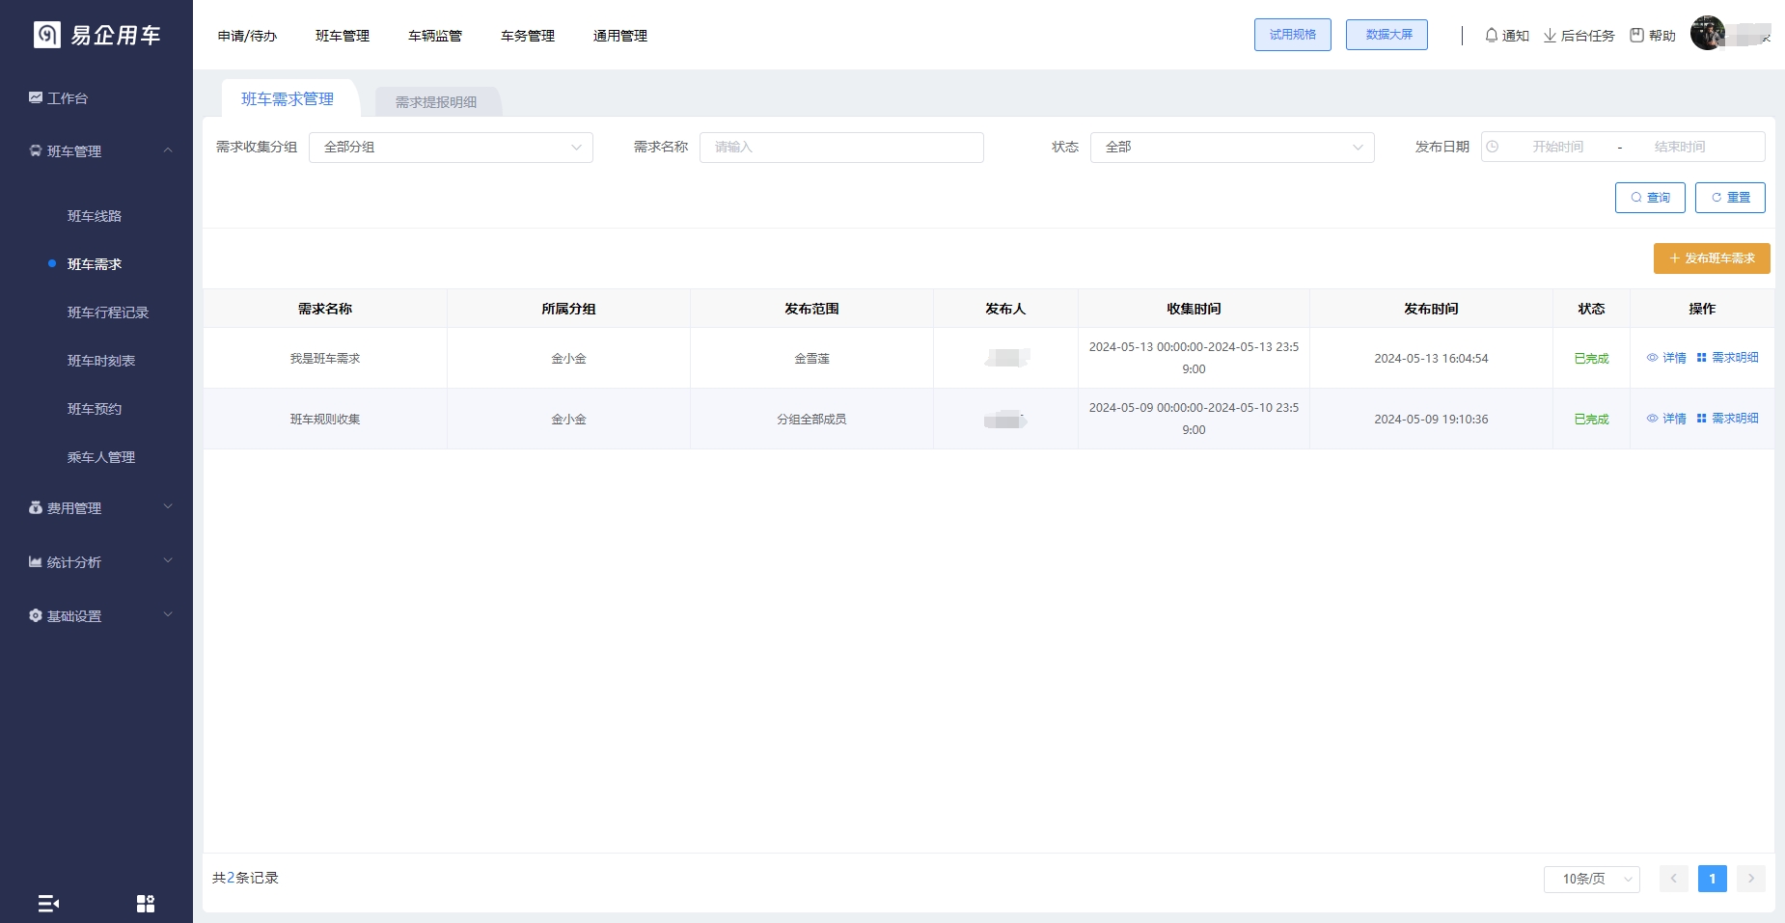The height and width of the screenshot is (923, 1785).
Task: Open the 车务管理 top menu
Action: (x=528, y=36)
